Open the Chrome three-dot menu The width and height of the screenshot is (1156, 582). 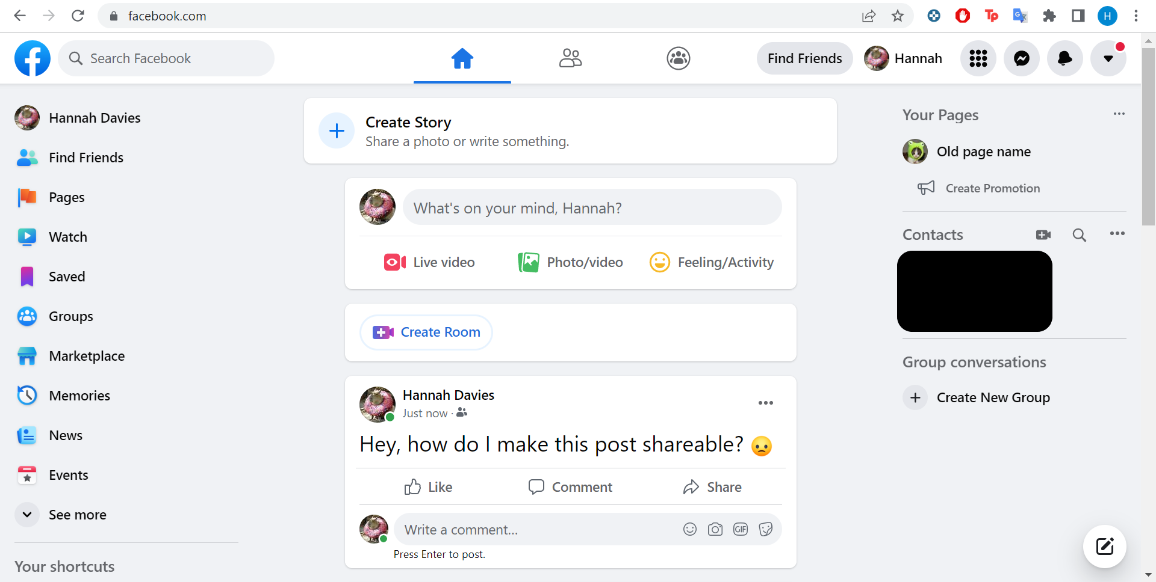(x=1136, y=16)
